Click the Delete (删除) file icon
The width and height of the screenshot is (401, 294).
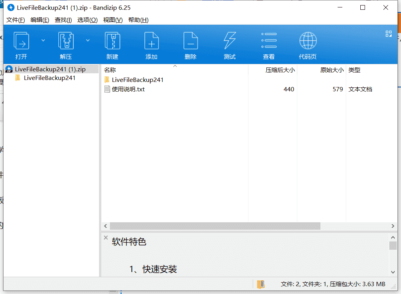pos(191,40)
